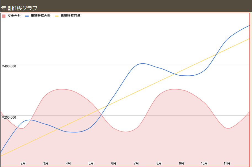The width and height of the screenshot is (252, 167).
Task: Click the ¥400,000 axis label
Action: [x=9, y=66]
